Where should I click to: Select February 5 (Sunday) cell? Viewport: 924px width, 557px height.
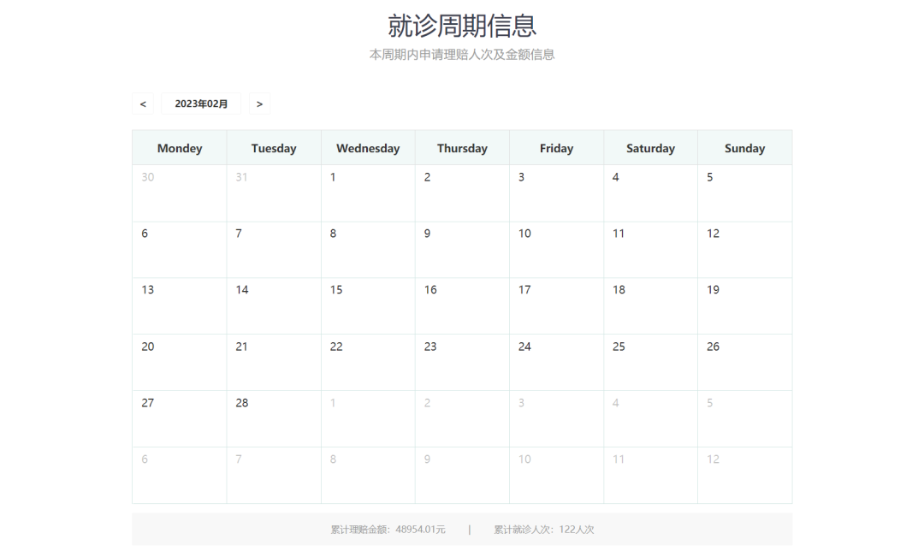pos(745,193)
